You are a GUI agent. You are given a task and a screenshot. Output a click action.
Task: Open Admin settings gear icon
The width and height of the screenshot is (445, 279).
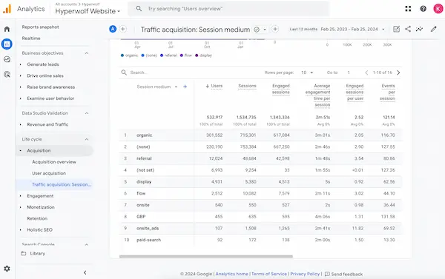pyautogui.click(x=7, y=269)
